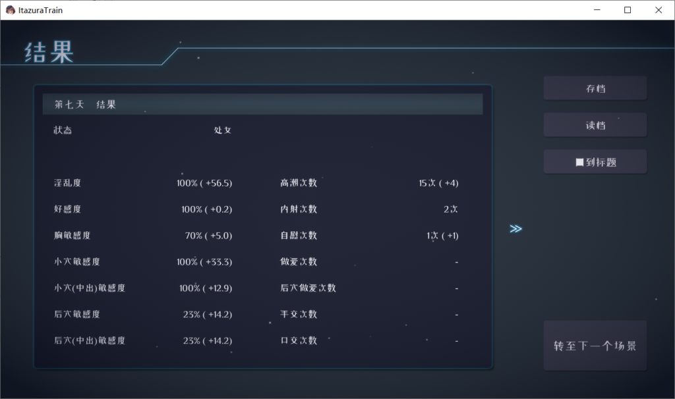Click the 手交次数 row label
The image size is (675, 399).
(x=299, y=314)
